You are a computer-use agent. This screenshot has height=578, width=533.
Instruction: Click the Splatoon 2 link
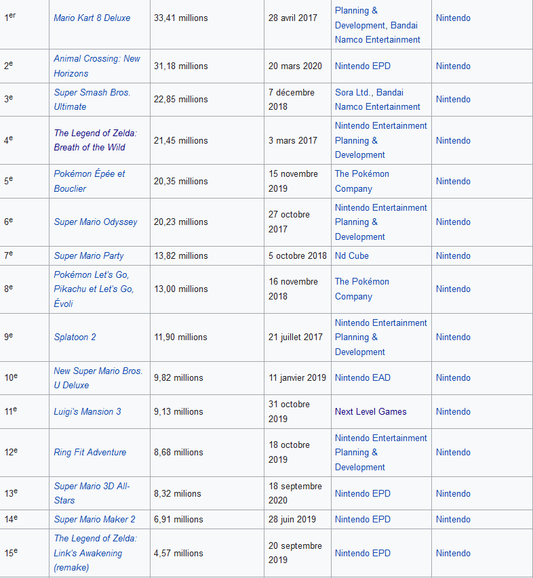click(75, 337)
